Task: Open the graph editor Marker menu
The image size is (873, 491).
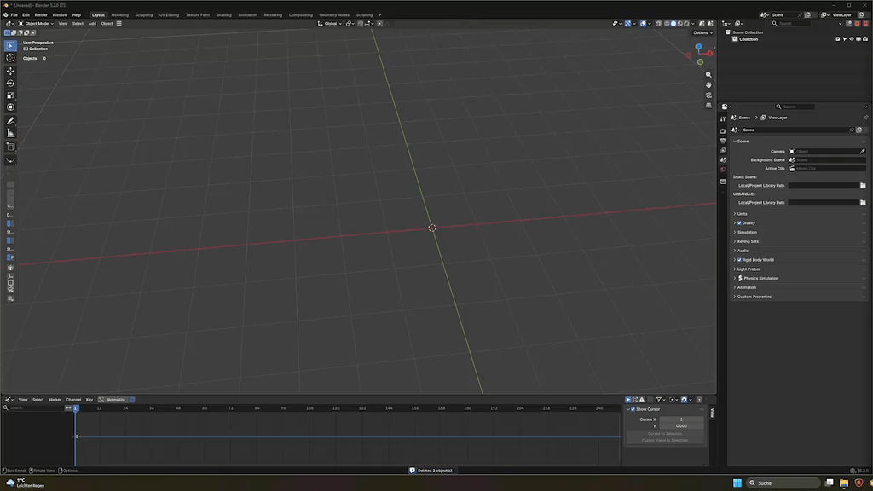Action: coord(55,400)
